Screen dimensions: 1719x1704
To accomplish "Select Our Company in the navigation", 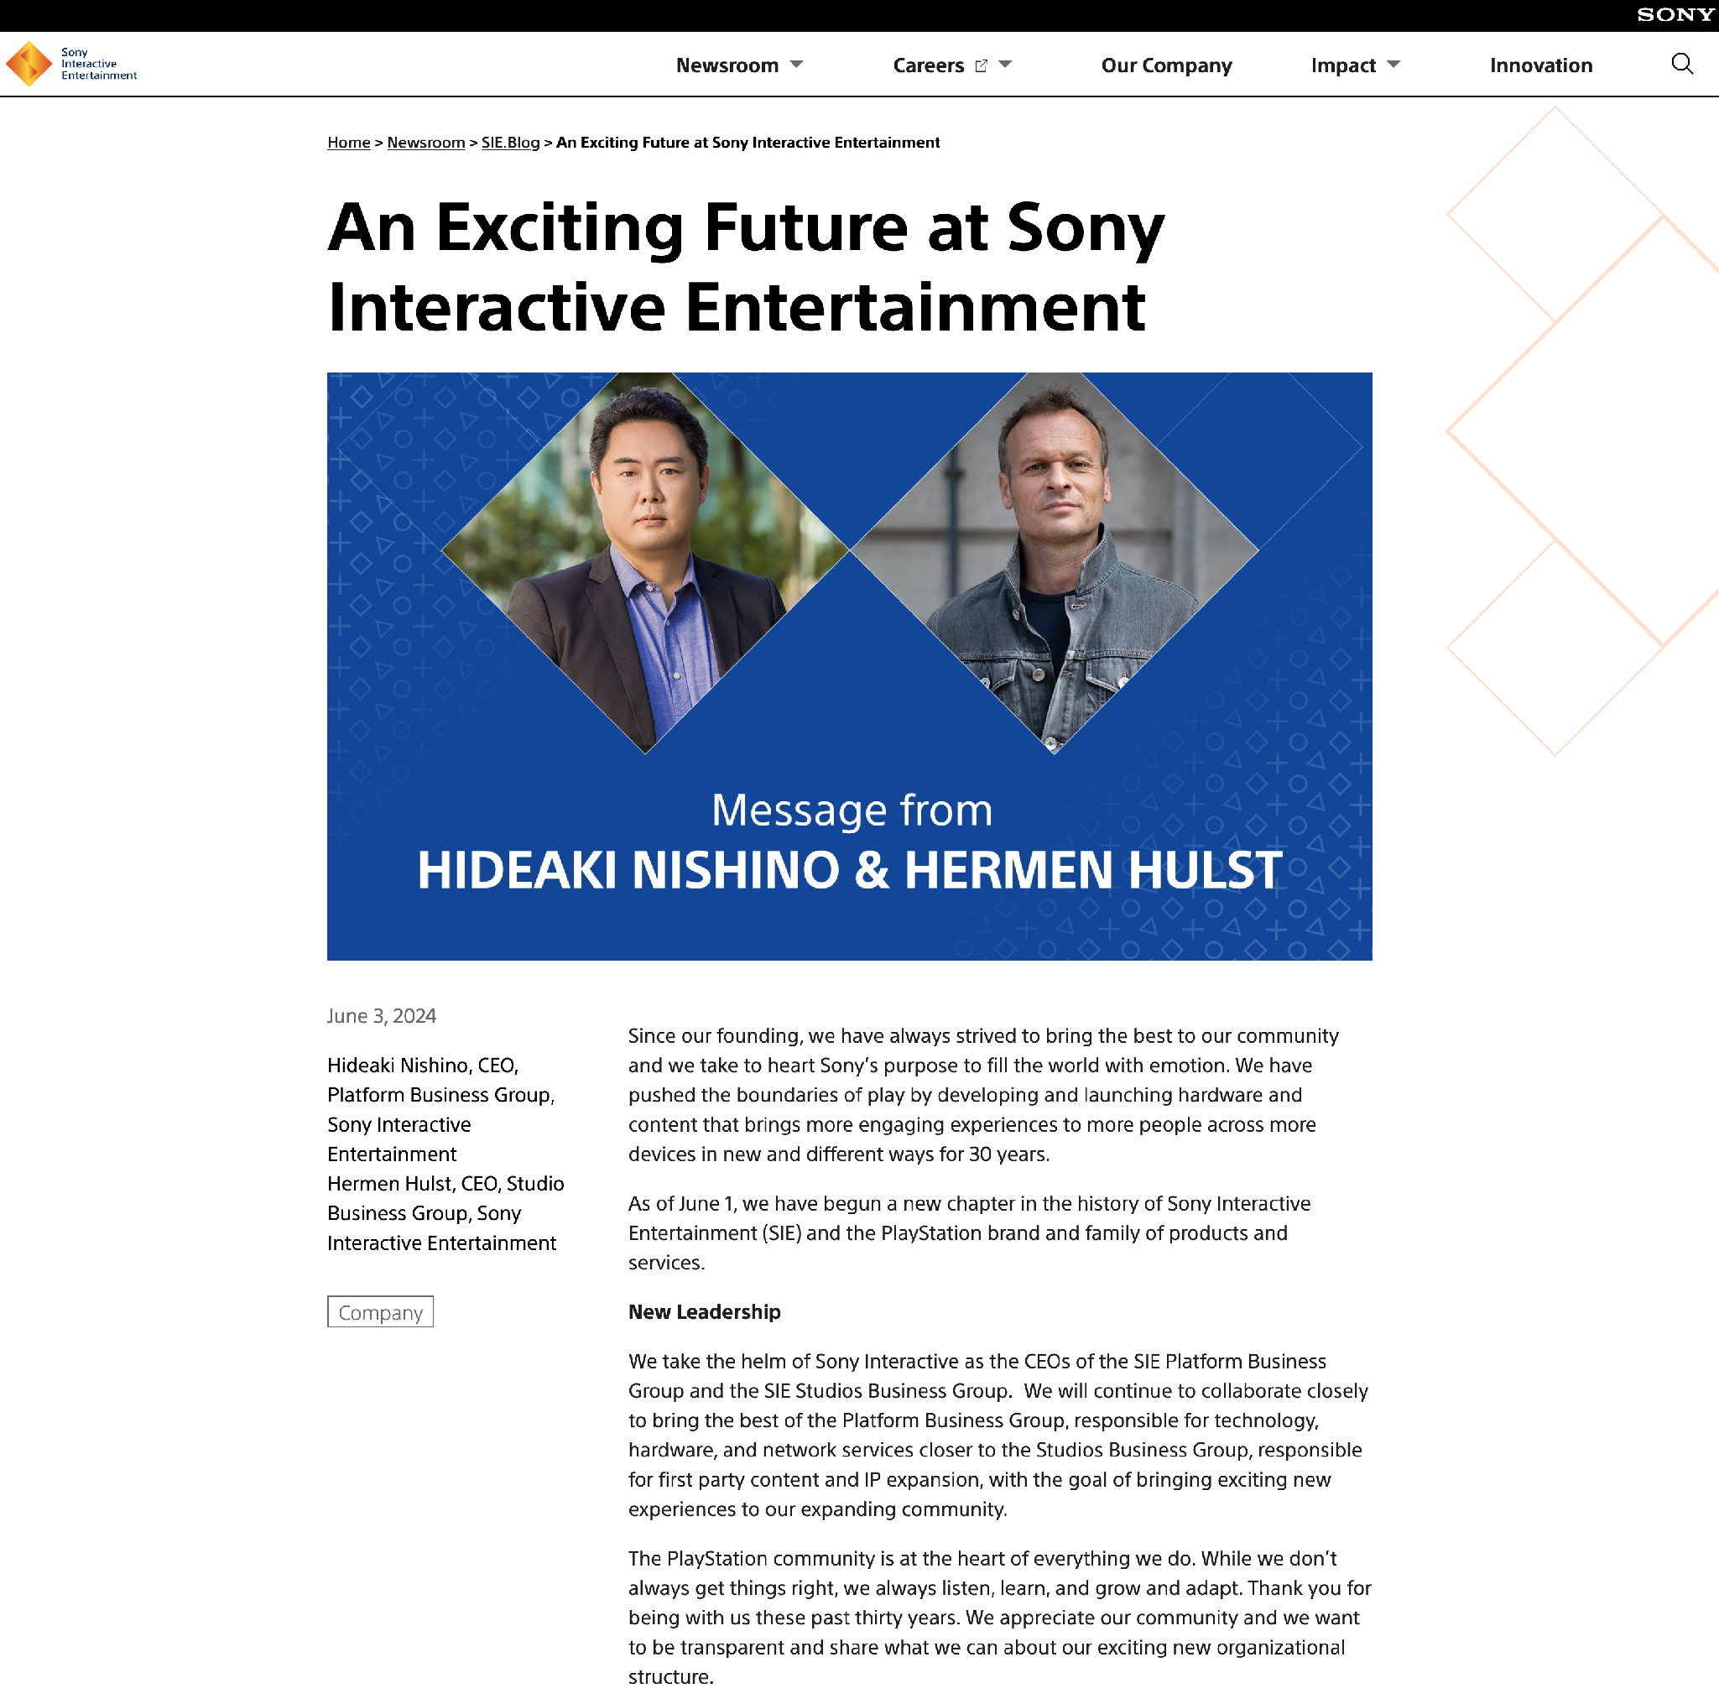I will tap(1166, 65).
